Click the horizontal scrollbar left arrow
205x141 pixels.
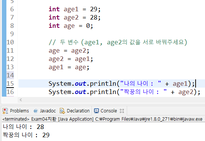[21, 100]
